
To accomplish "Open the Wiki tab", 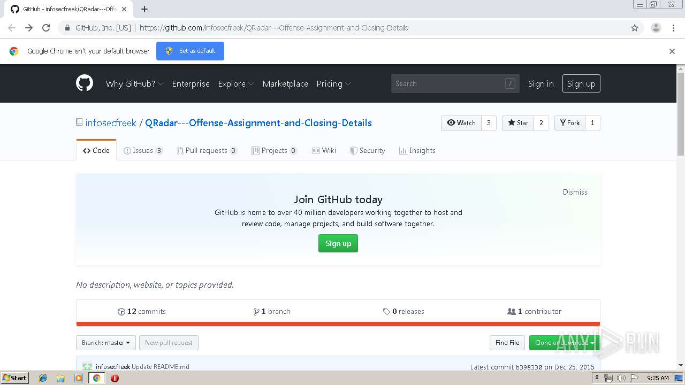I will tap(324, 150).
